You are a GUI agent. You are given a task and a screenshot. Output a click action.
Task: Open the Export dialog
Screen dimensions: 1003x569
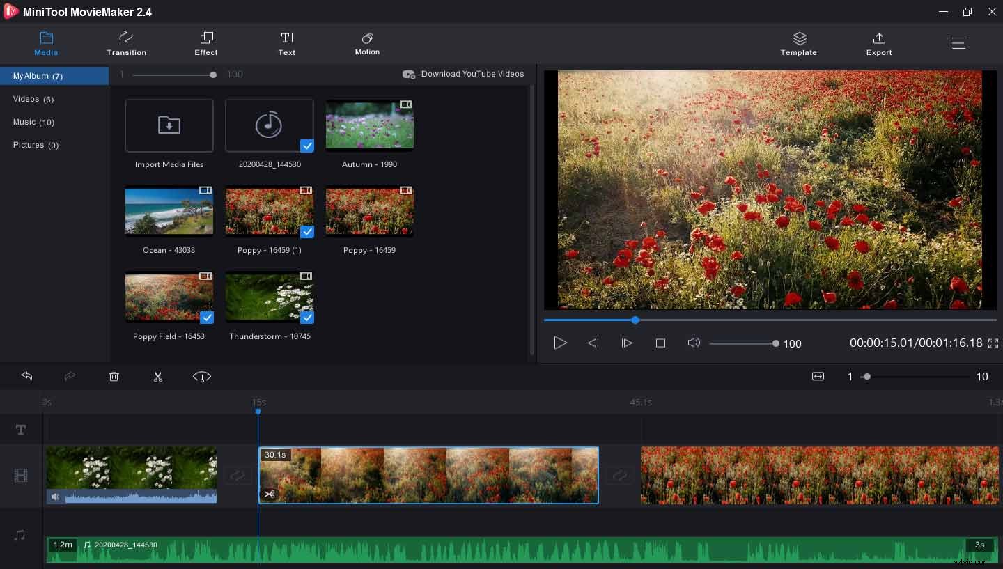879,44
